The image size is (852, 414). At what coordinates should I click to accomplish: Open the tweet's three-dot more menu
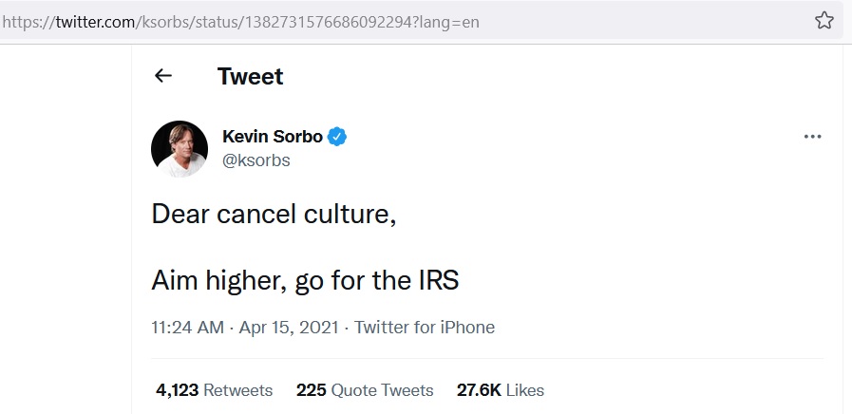click(812, 137)
